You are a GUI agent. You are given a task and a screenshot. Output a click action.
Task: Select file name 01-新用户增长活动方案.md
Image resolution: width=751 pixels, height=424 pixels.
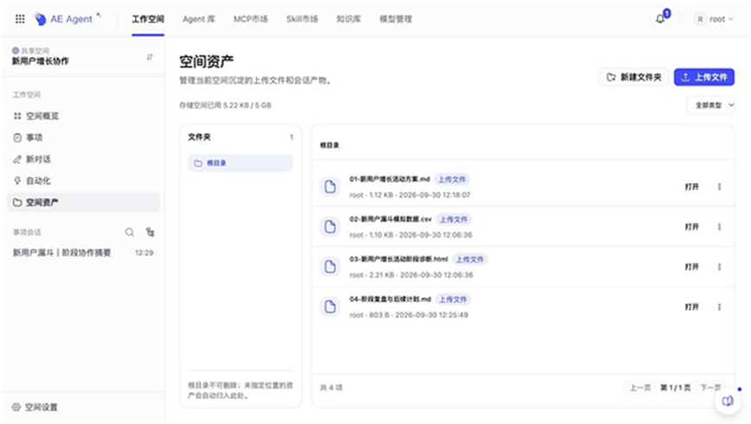tap(390, 179)
